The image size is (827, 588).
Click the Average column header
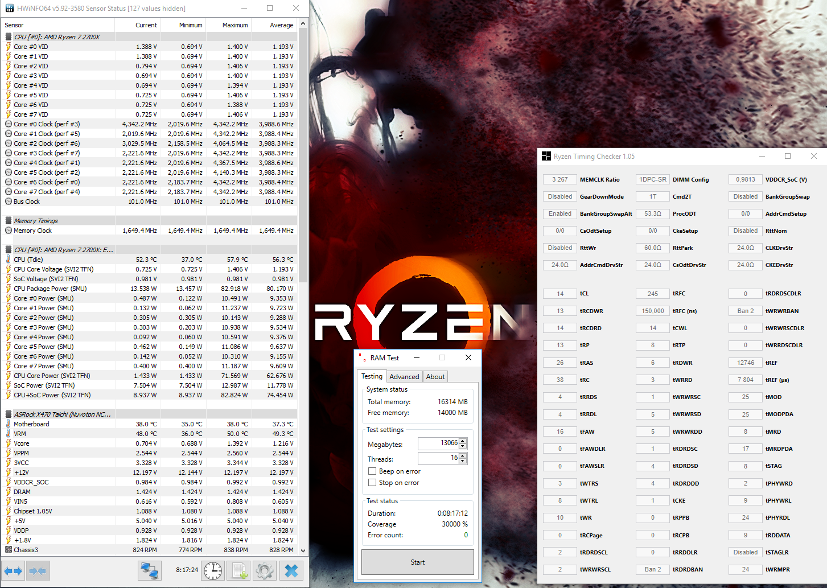(274, 25)
